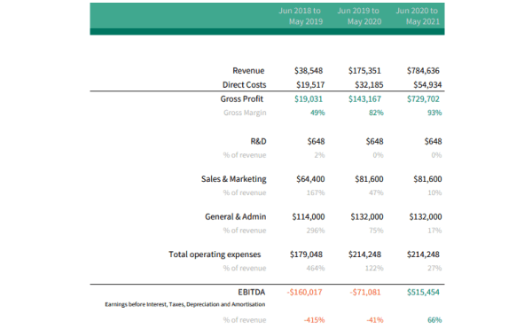Viewport: 532px width, 329px height.
Task: Click the Revenue value $38,548
Action: (x=309, y=71)
